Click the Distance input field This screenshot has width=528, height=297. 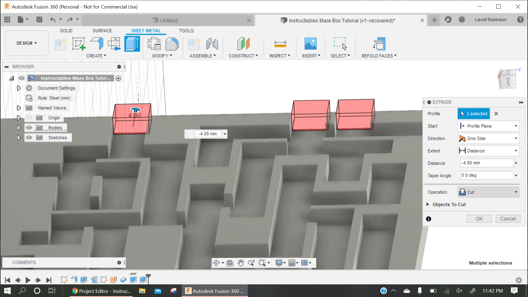(x=487, y=163)
